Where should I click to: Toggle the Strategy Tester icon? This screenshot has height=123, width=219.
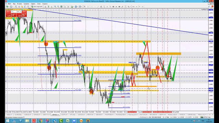point(28,6)
